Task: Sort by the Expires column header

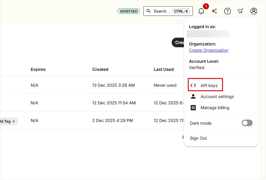Action: (x=38, y=69)
